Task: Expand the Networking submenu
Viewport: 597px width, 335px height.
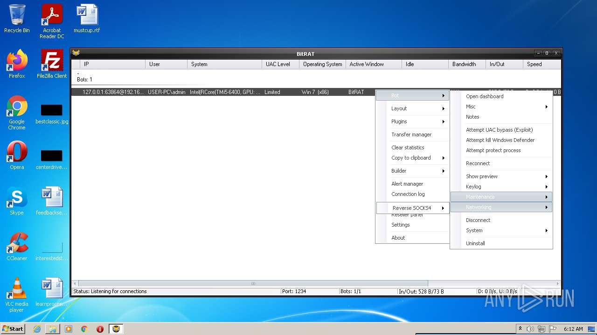Action: coord(501,207)
